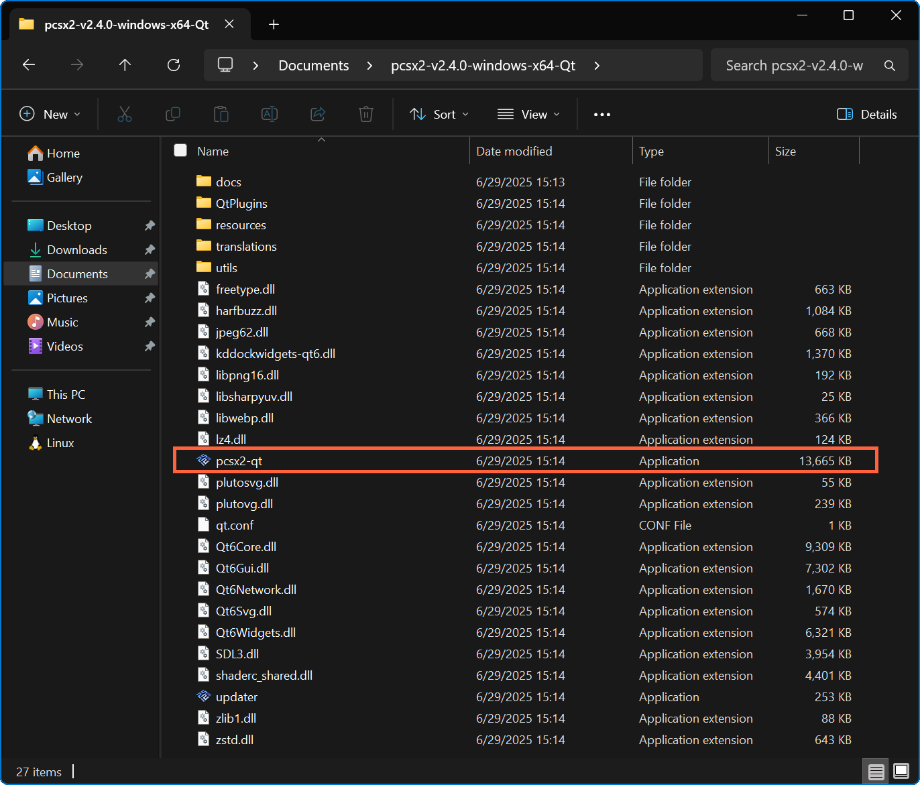Open the View options dropdown
This screenshot has height=785, width=920.
pos(528,114)
